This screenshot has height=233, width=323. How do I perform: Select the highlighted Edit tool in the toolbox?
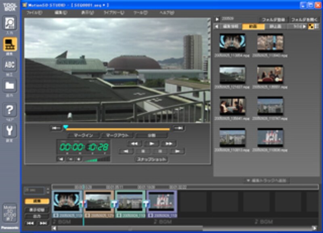10,45
